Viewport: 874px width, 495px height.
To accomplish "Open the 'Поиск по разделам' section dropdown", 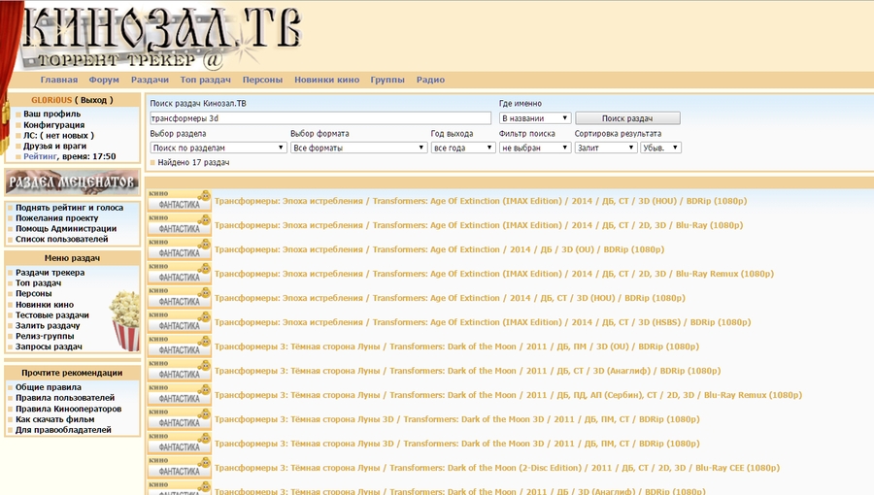I will pyautogui.click(x=218, y=148).
